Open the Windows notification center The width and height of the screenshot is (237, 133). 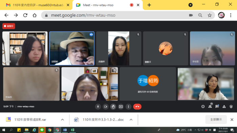(x=233, y=130)
